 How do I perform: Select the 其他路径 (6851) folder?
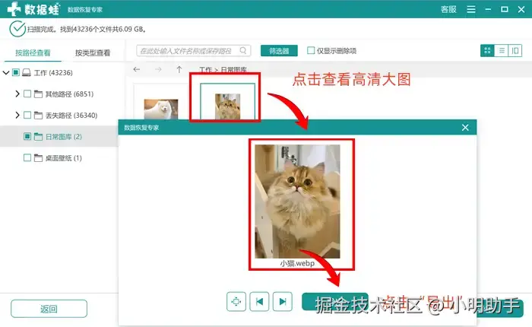pos(69,94)
